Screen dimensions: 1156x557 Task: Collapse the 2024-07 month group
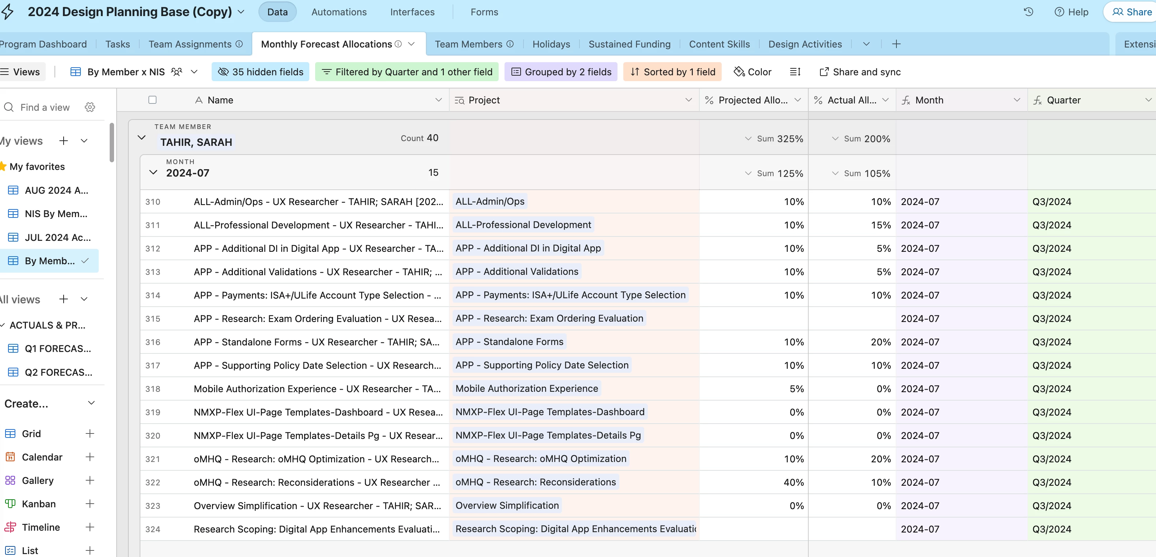[x=153, y=173]
